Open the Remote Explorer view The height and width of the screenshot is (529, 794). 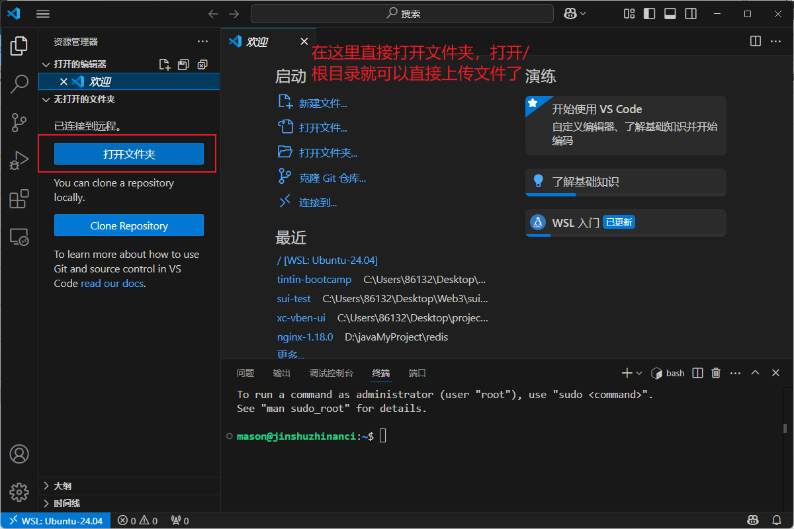tap(19, 237)
